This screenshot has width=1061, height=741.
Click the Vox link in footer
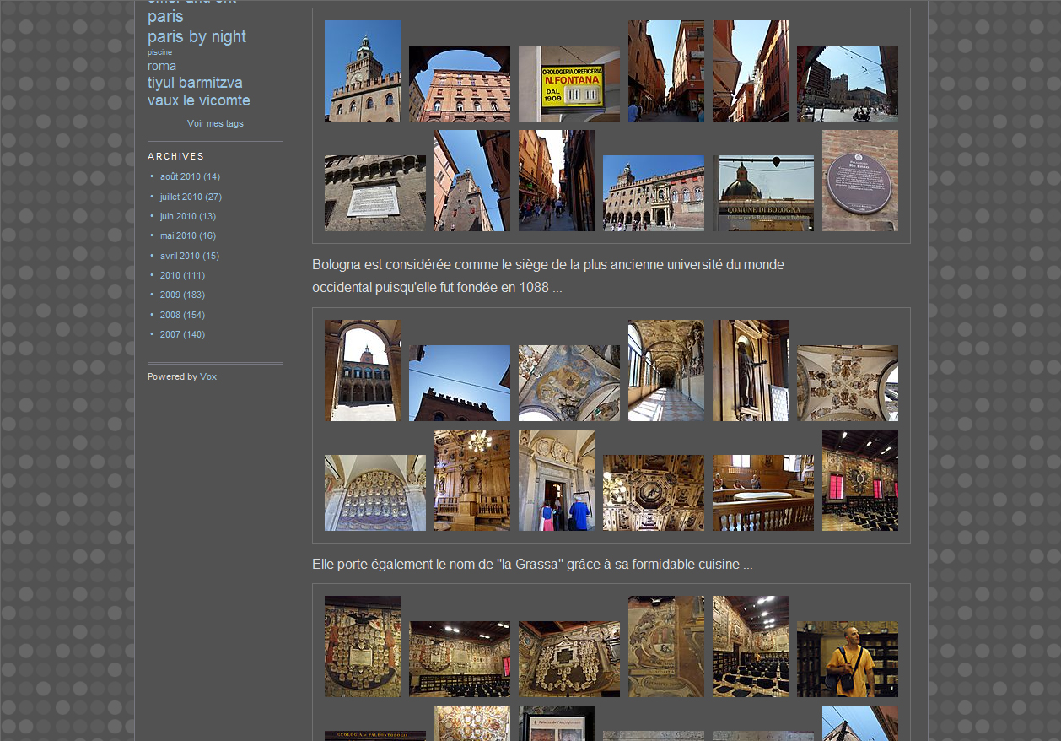208,376
